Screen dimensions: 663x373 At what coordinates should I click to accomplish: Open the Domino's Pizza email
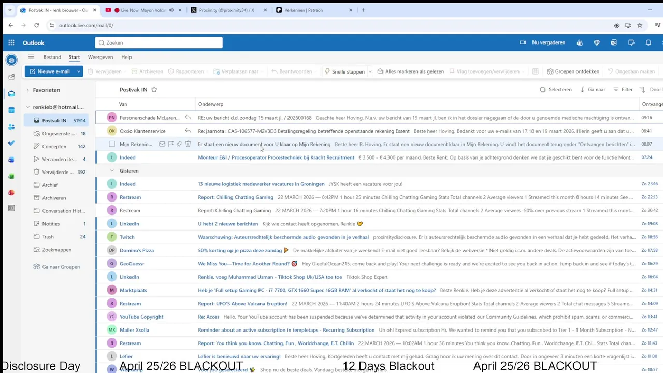[379, 250]
